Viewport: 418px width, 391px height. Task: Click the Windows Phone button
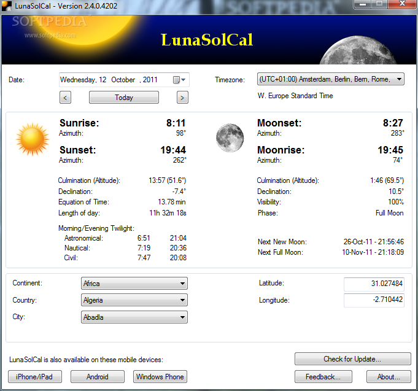pyautogui.click(x=160, y=377)
